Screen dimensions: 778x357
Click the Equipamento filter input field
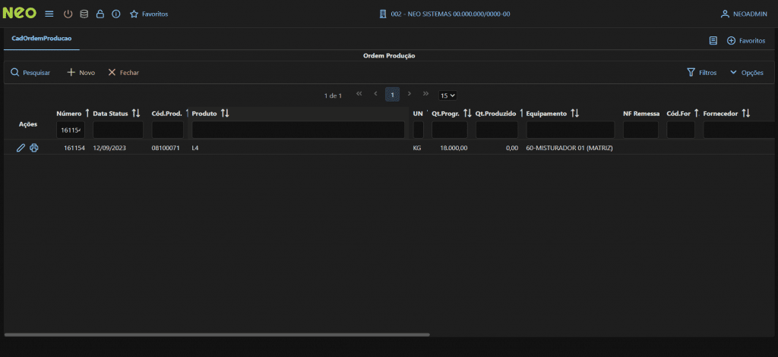pyautogui.click(x=570, y=130)
